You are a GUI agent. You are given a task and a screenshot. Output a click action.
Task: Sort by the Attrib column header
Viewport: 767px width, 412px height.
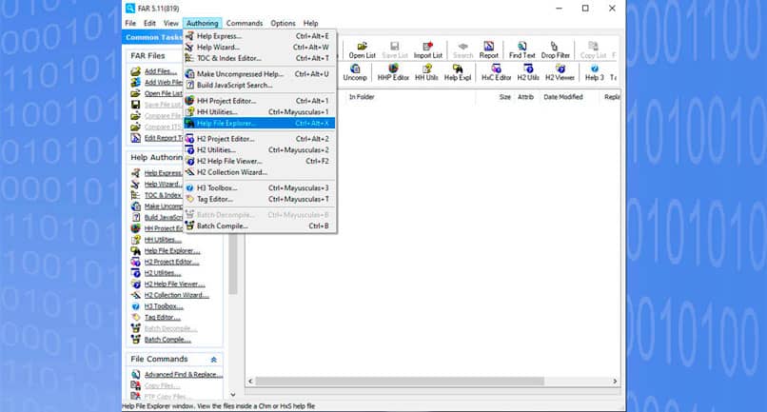(x=526, y=97)
